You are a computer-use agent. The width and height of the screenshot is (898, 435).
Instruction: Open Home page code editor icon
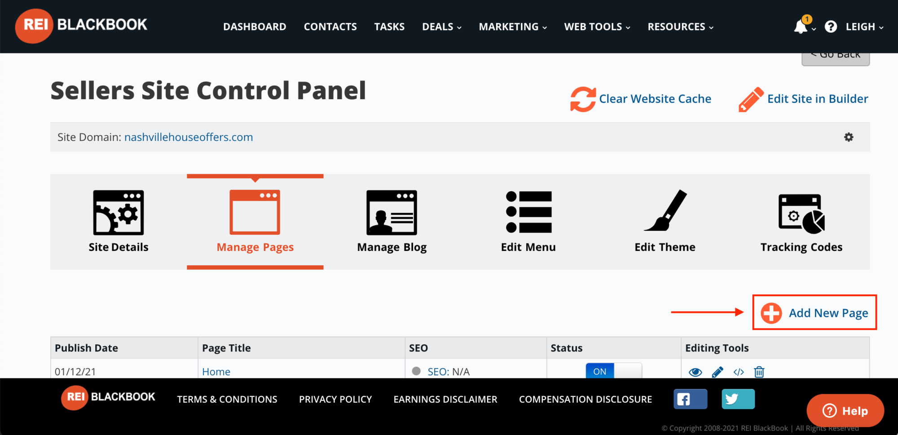click(739, 372)
